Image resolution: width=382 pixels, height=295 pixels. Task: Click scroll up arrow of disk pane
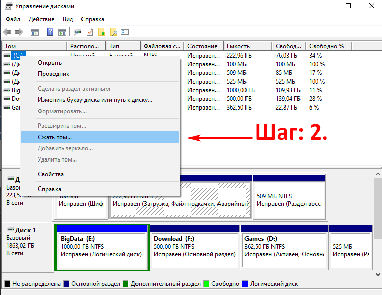click(x=378, y=174)
